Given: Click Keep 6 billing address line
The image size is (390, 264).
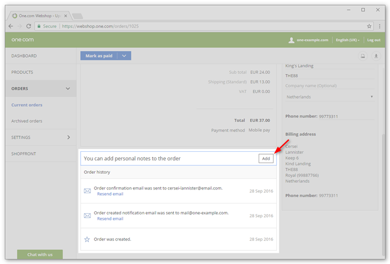Looking at the screenshot, I should (x=292, y=158).
